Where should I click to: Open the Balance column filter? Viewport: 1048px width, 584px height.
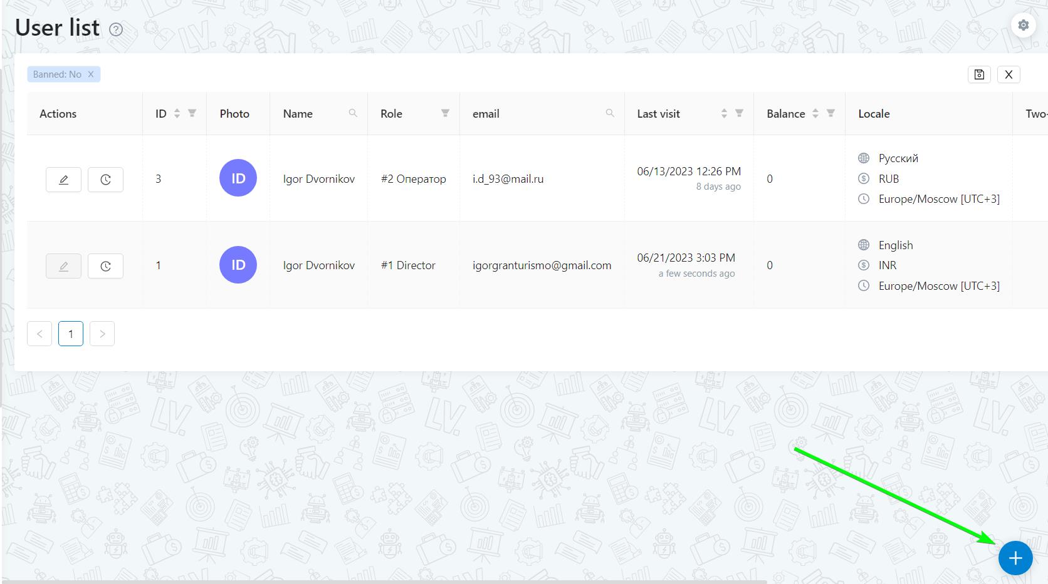point(831,113)
